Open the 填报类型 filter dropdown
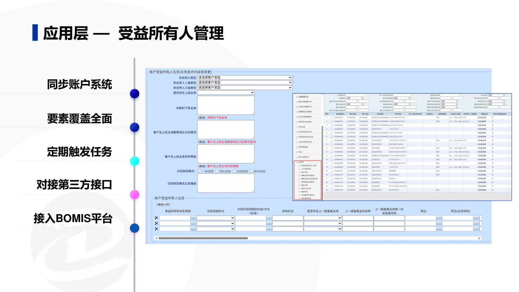The image size is (519, 292). click(355, 98)
